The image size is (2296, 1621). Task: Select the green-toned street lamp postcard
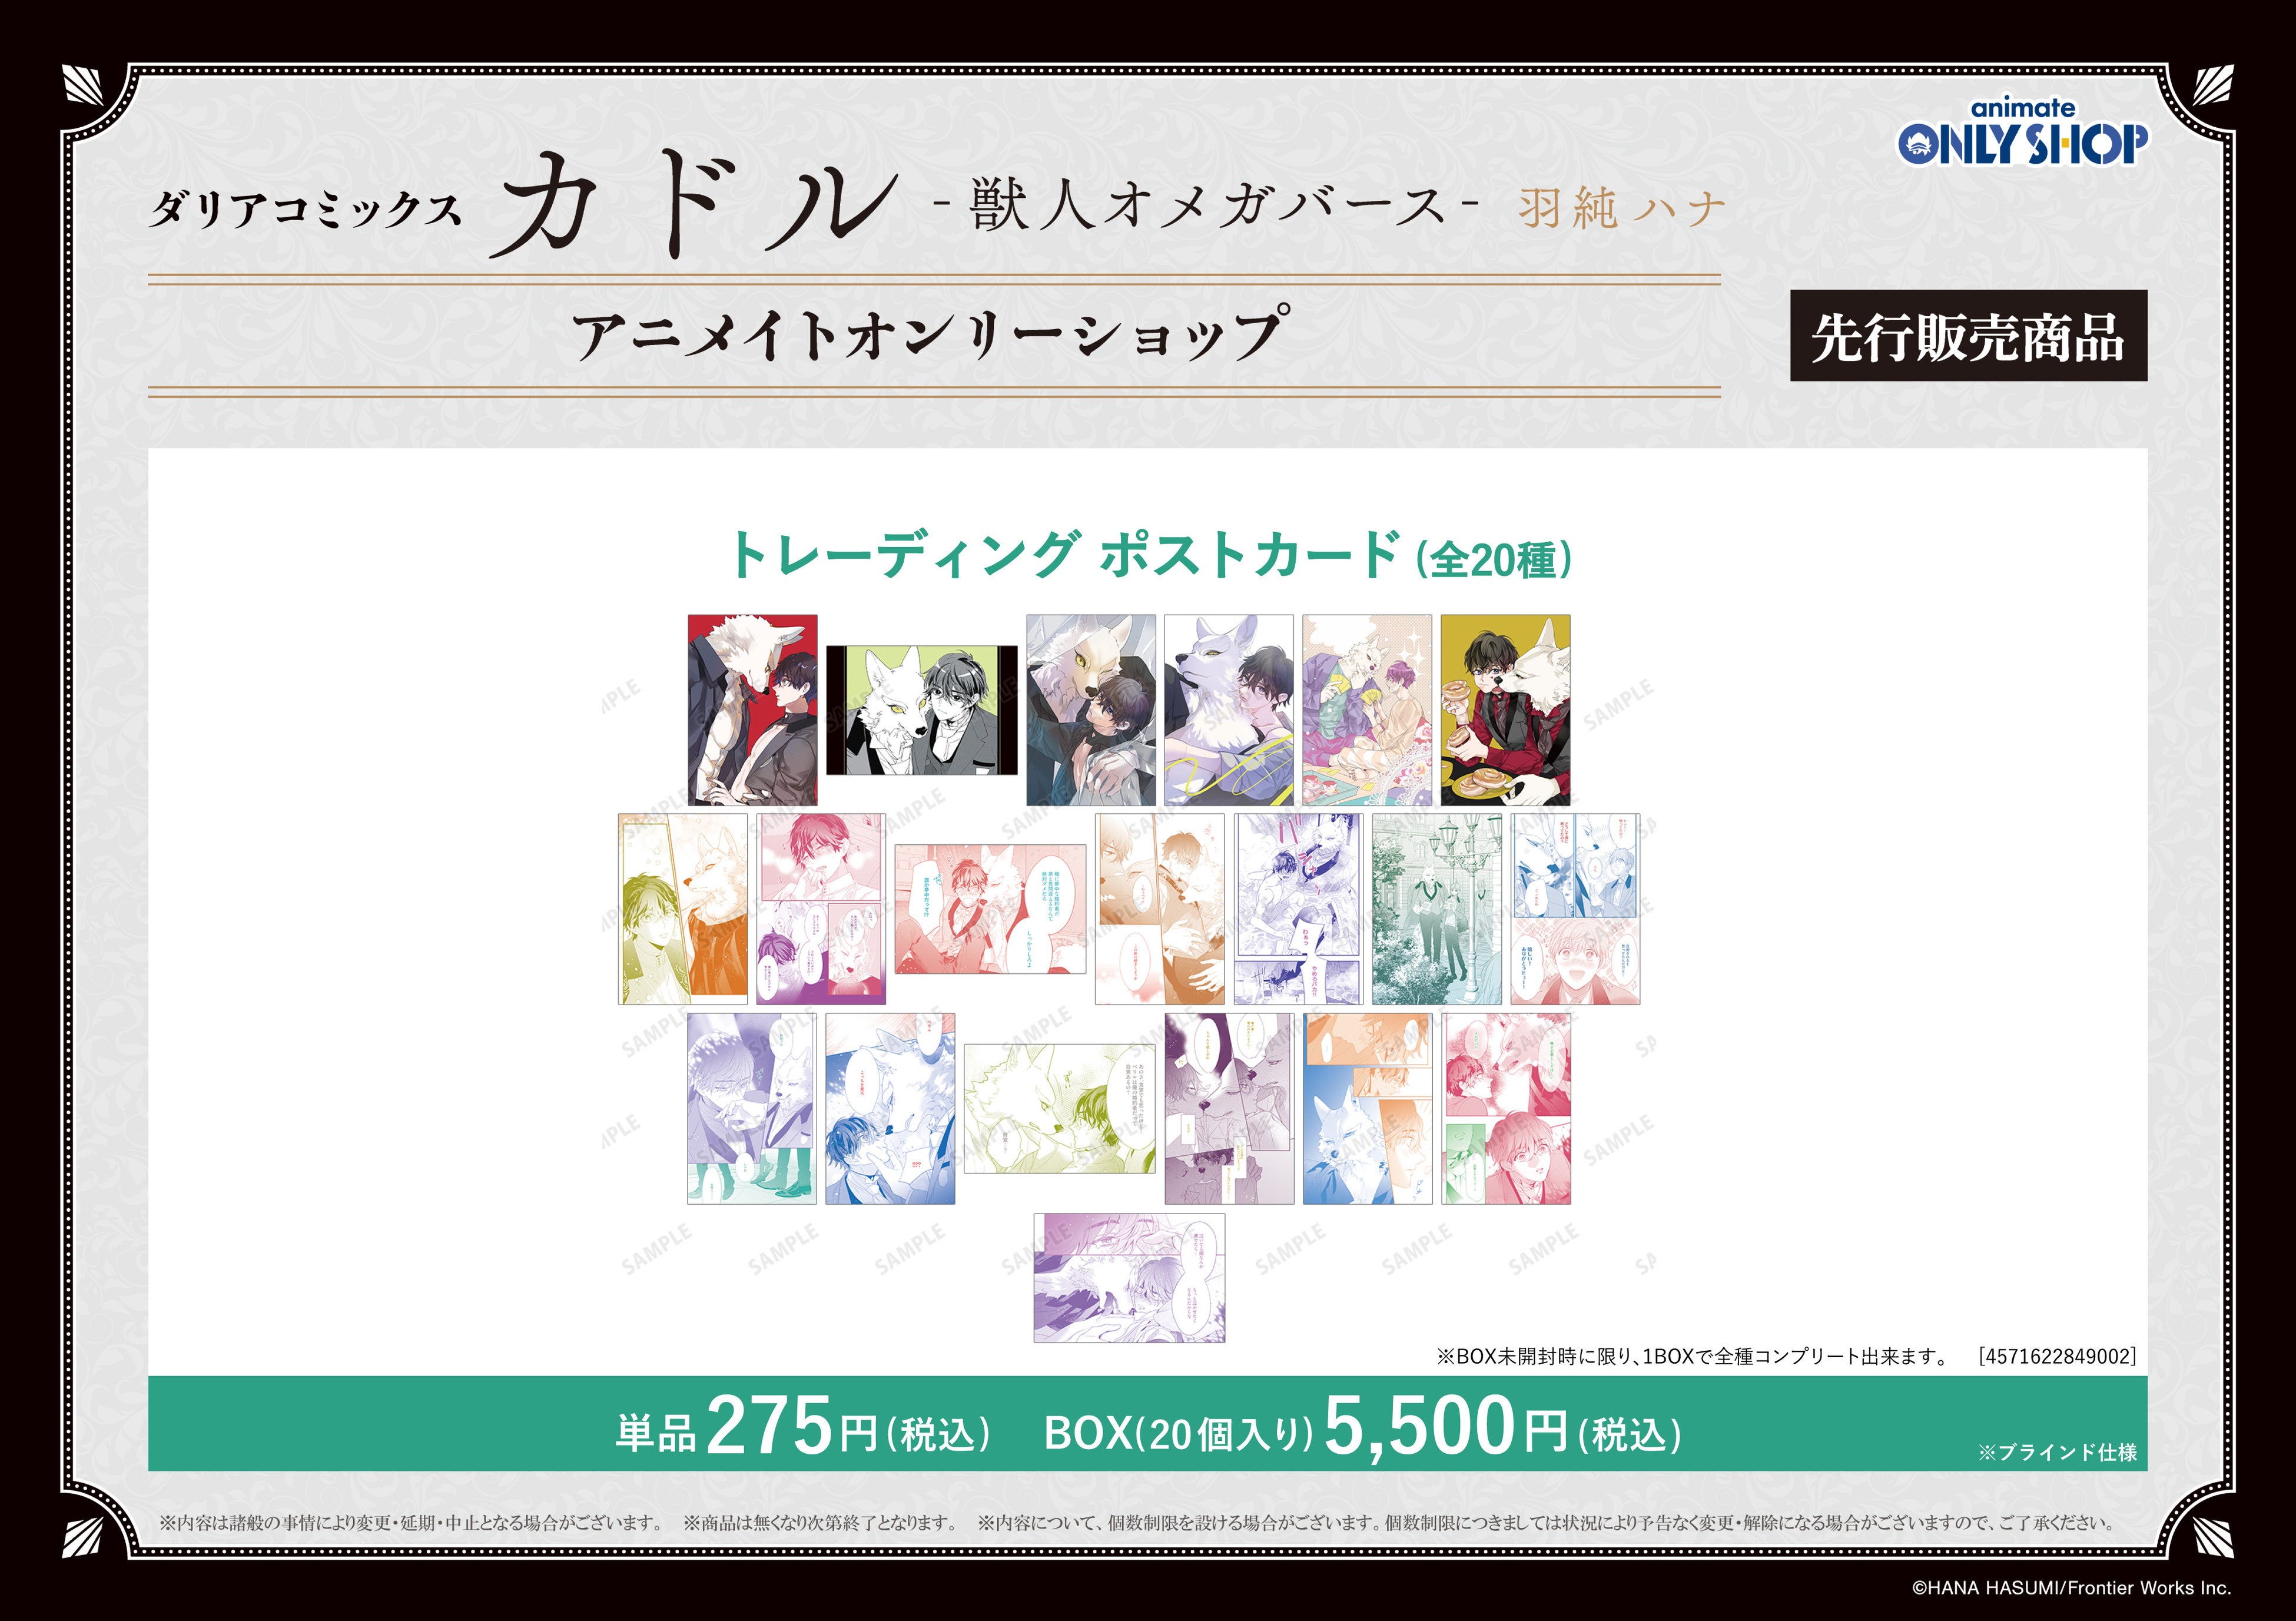pyautogui.click(x=1436, y=908)
